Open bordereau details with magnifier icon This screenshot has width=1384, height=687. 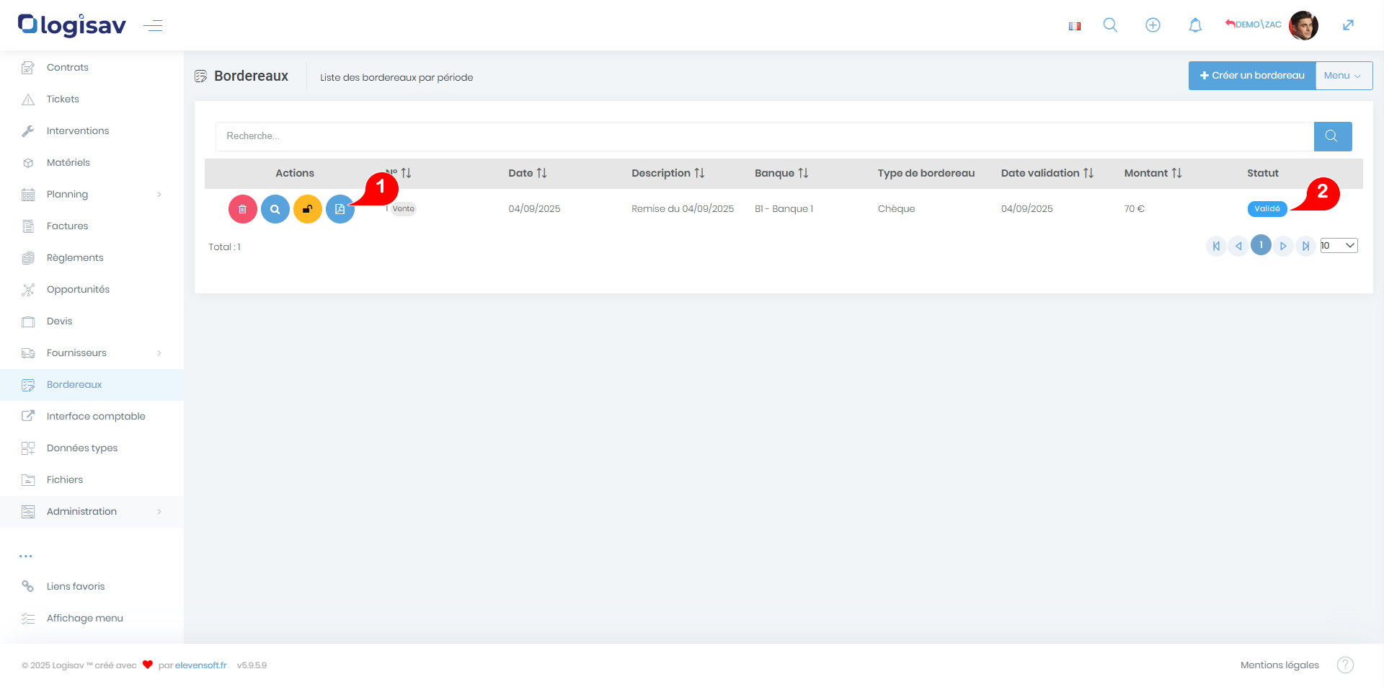click(275, 209)
